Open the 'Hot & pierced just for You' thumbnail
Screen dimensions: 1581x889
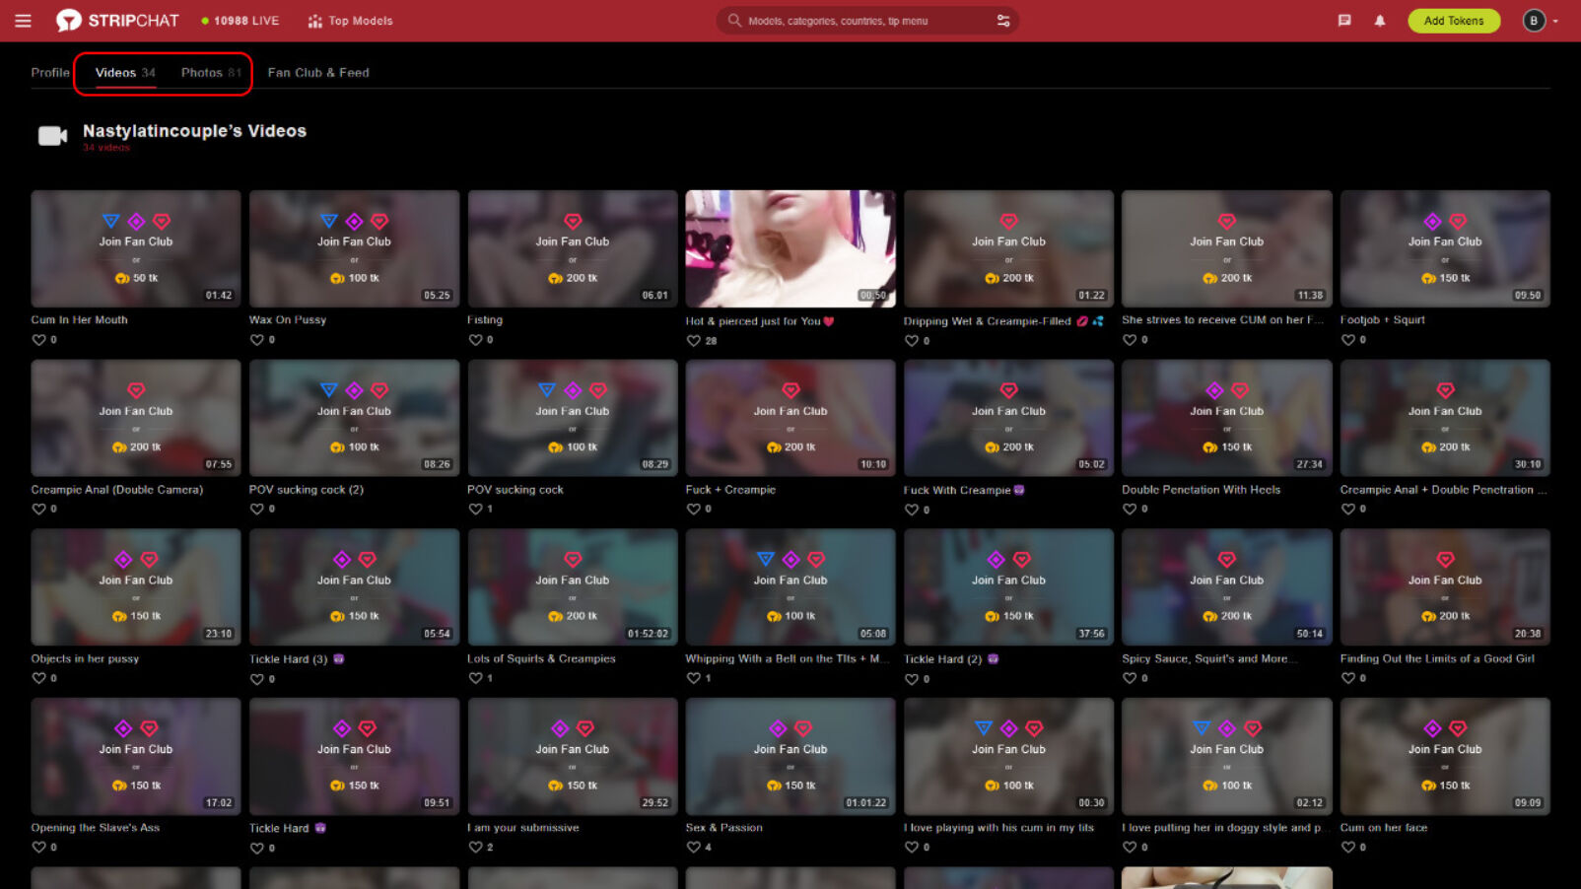click(x=789, y=248)
